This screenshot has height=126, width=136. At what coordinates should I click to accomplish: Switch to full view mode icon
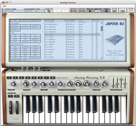[114, 10]
